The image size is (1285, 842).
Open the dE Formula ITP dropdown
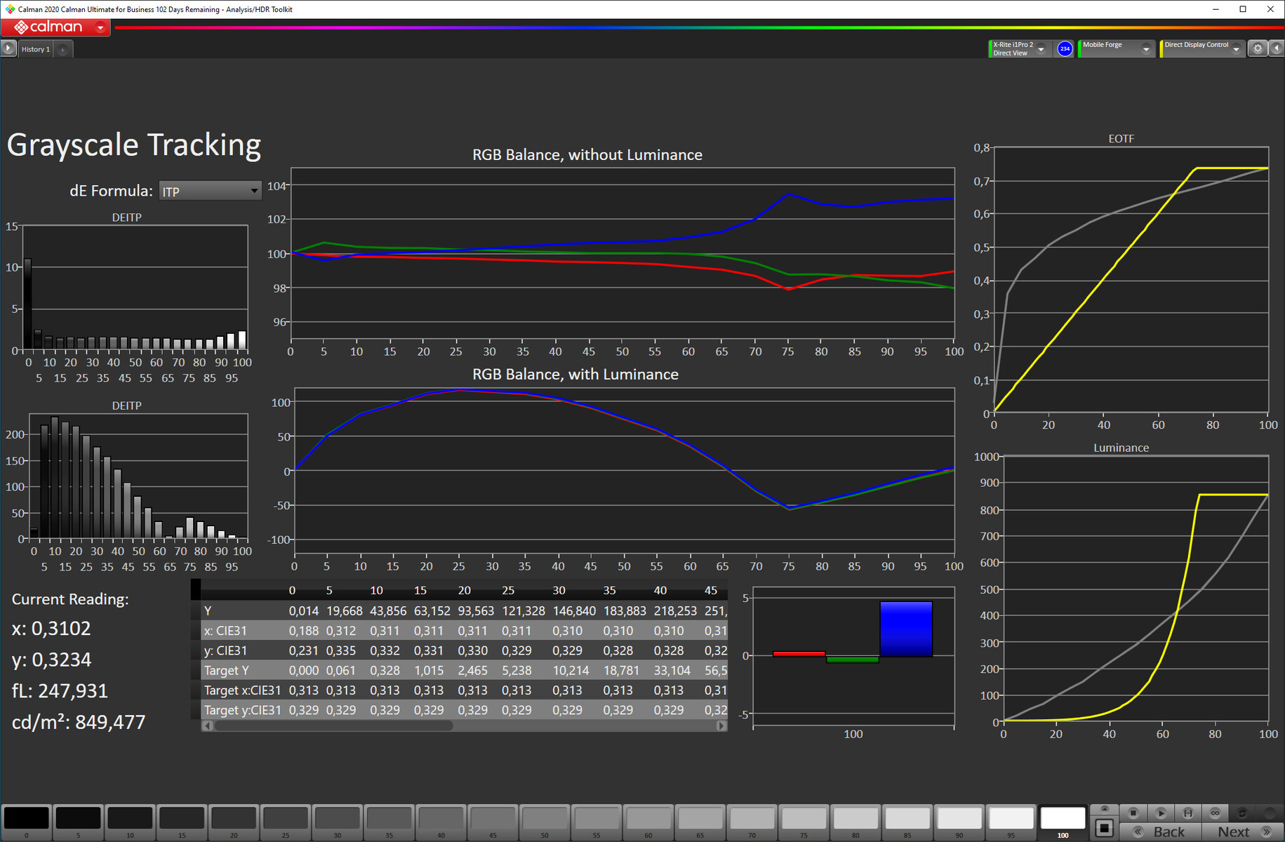click(210, 191)
